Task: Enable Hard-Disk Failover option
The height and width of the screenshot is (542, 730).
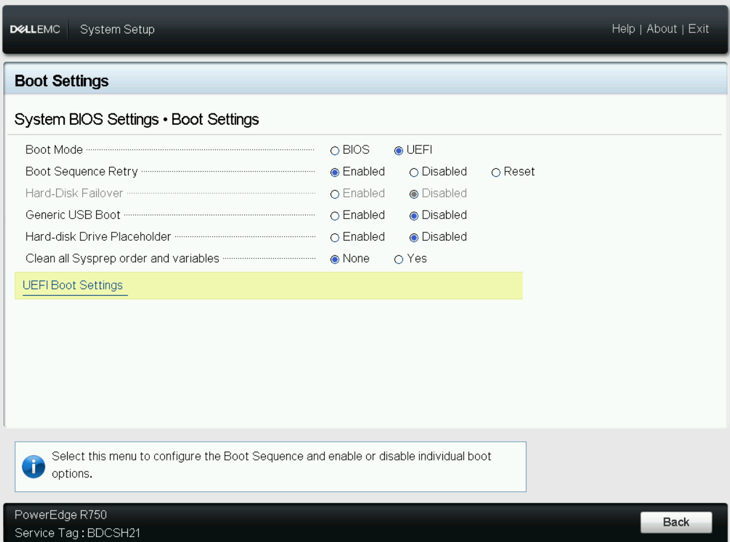Action: (335, 194)
